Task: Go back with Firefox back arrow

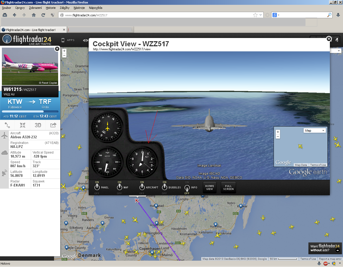Action: (14, 15)
